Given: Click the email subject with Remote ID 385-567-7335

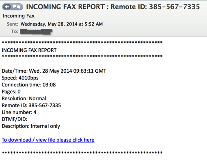Looking at the screenshot, I should (113, 6).
